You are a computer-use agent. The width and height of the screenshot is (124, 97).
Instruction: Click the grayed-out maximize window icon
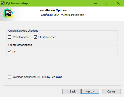click(x=107, y=3)
